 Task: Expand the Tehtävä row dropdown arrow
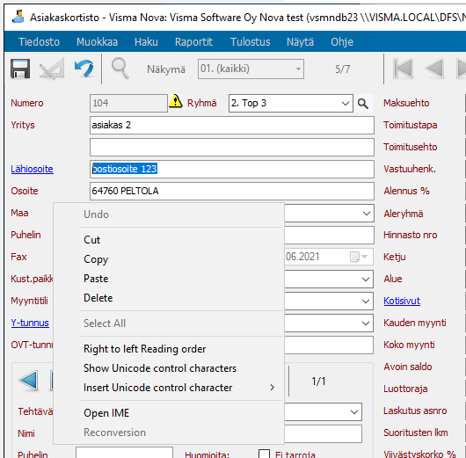point(354,412)
